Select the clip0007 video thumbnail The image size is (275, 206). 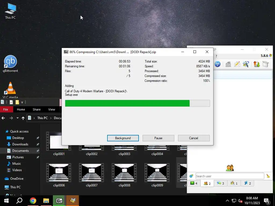(91, 172)
